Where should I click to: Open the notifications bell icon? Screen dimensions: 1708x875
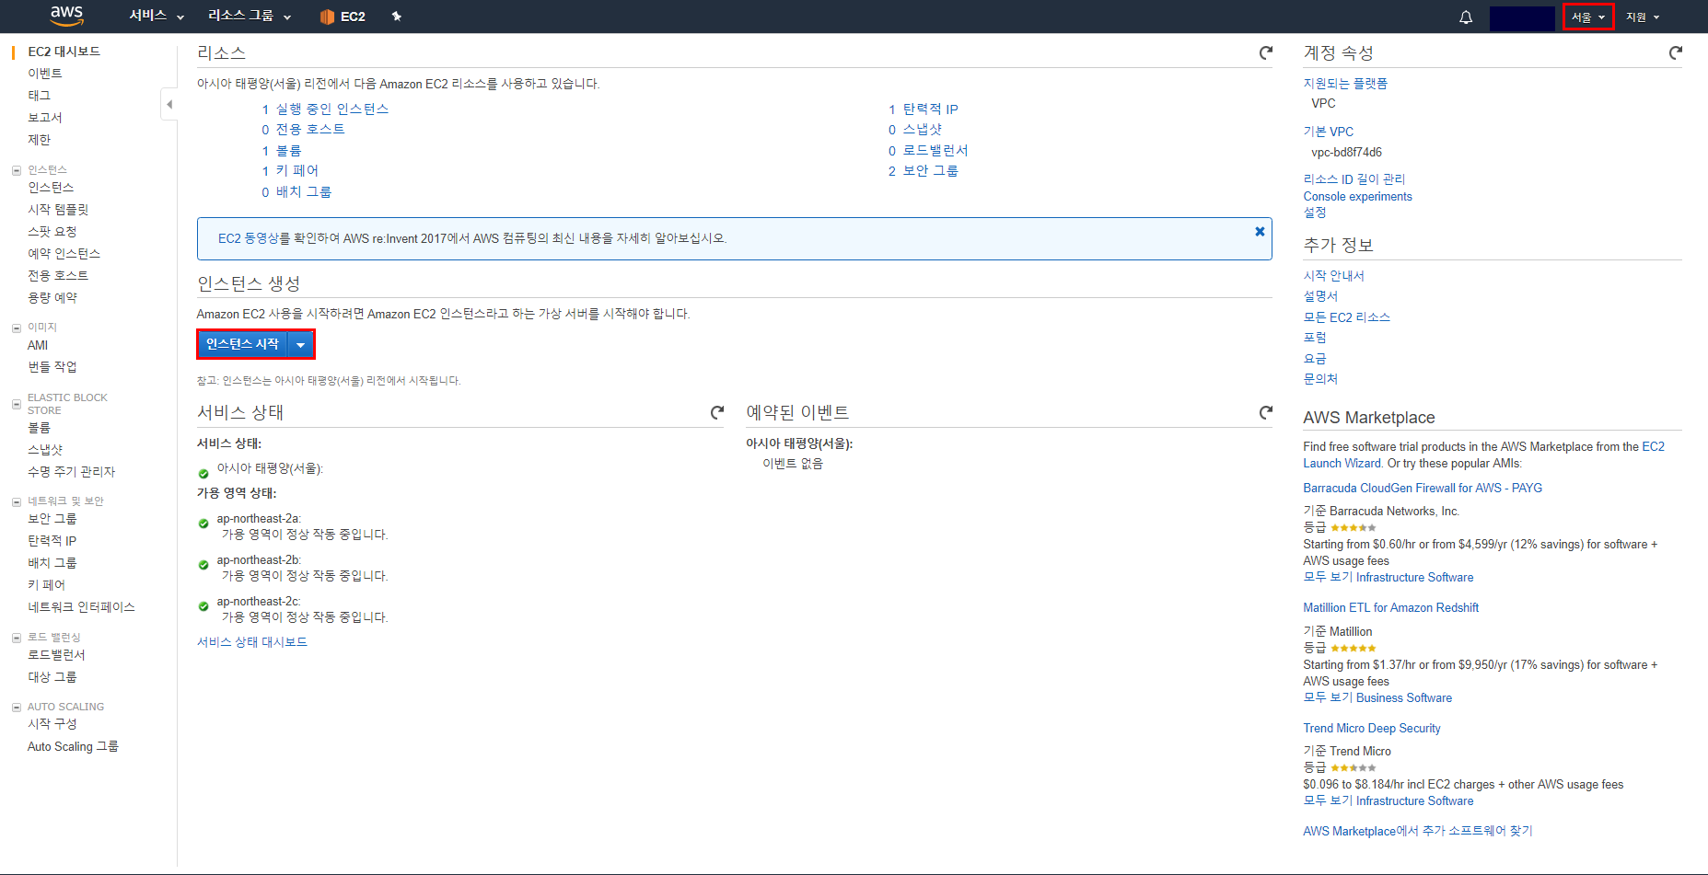click(x=1466, y=17)
